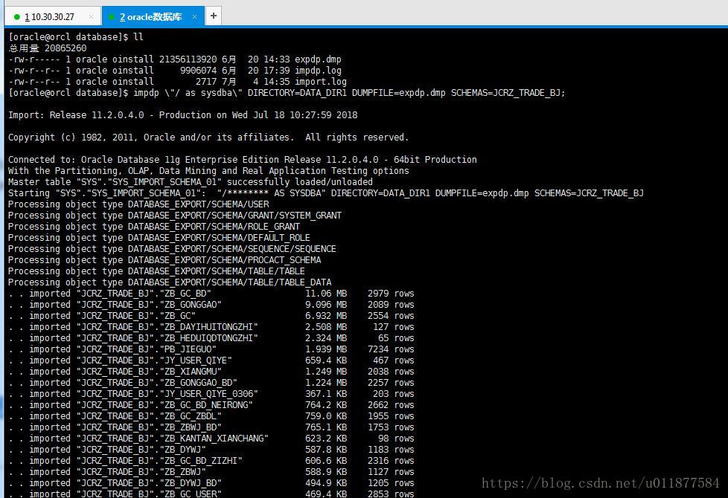Click the imported "ZB_DYWJ" row
Viewport: 728px width, 498px height.
(x=211, y=449)
